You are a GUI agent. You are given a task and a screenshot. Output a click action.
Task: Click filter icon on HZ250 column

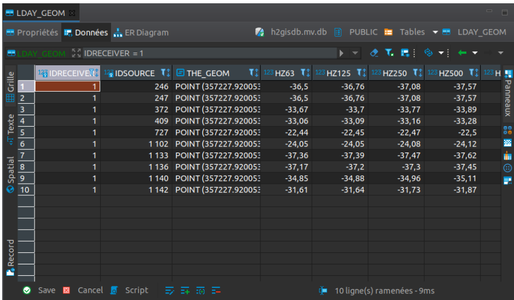(x=415, y=72)
